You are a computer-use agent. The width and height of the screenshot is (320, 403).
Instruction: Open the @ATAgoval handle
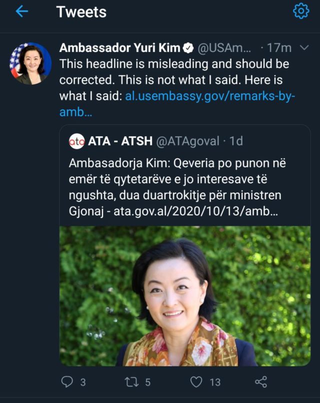point(187,141)
